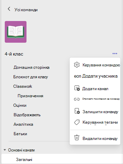This screenshot has width=123, height=164.
Task: Choose Отримати посилання на команду
Action: [x=95, y=99]
